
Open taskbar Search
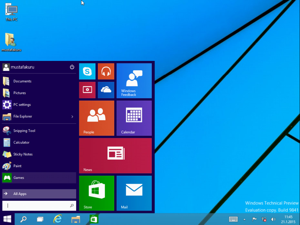[x=24, y=219]
